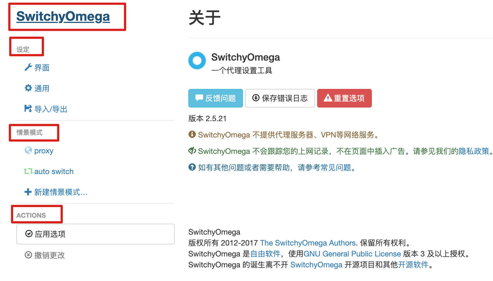Click the green eye privacy icon
Image resolution: width=493 pixels, height=281 pixels.
[x=192, y=151]
